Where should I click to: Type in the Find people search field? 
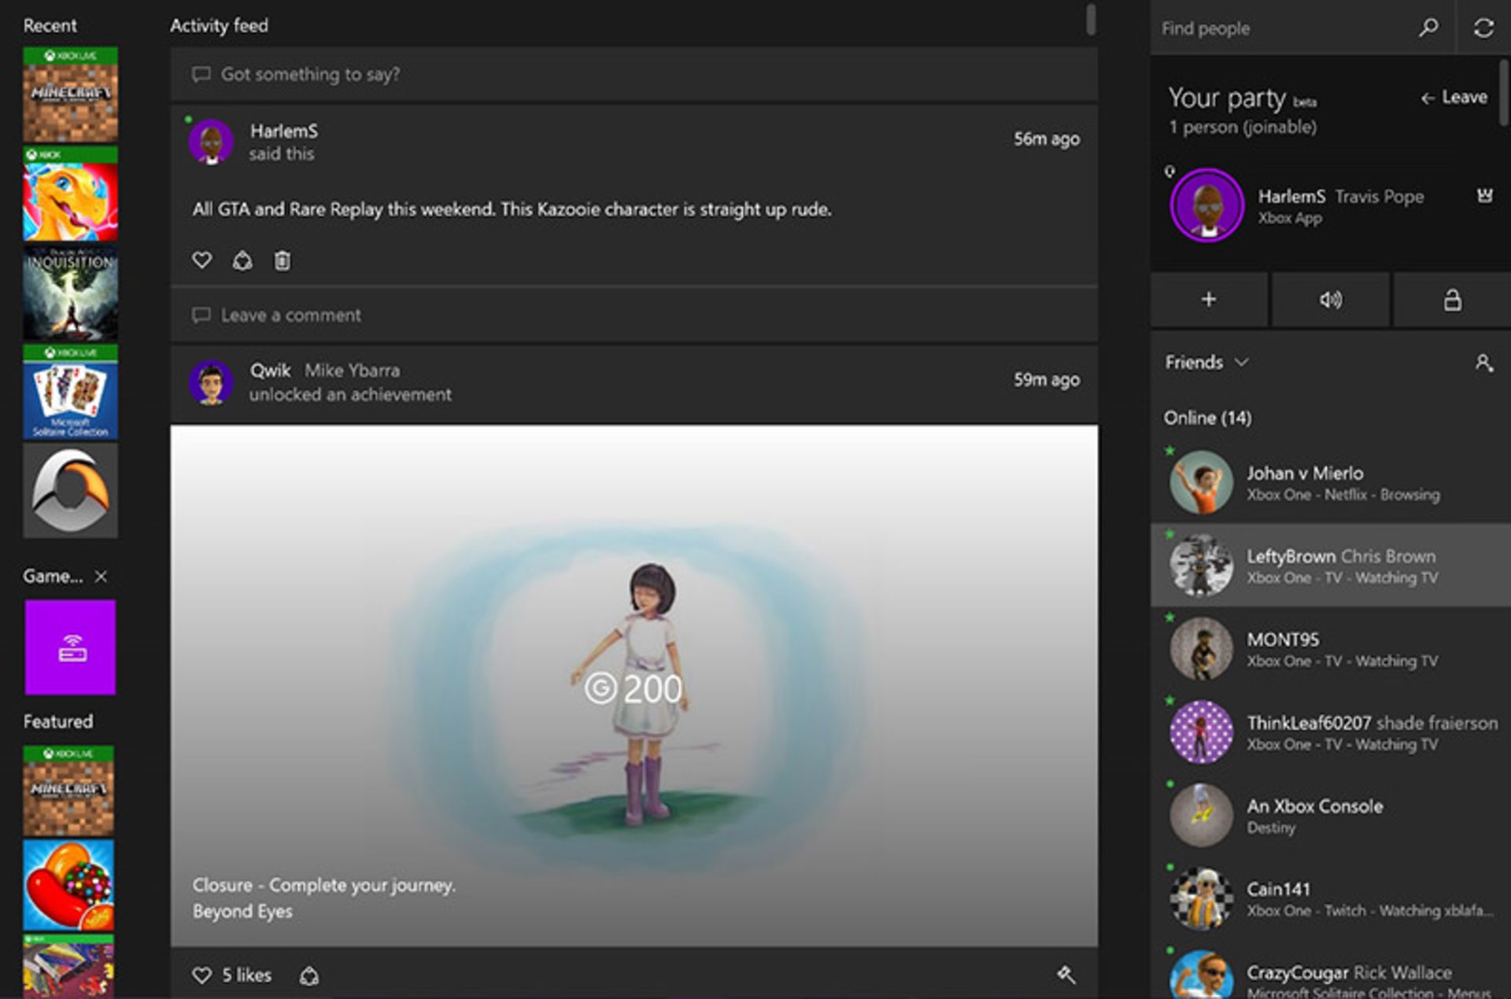tap(1283, 28)
